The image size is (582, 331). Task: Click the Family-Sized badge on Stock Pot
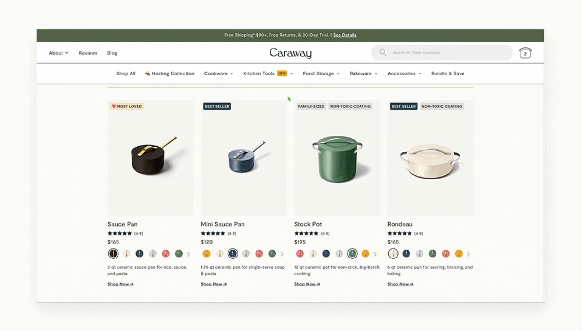311,106
